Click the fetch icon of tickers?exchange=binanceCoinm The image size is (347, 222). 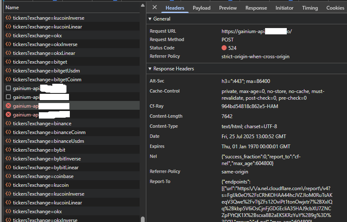pyautogui.click(x=8, y=132)
